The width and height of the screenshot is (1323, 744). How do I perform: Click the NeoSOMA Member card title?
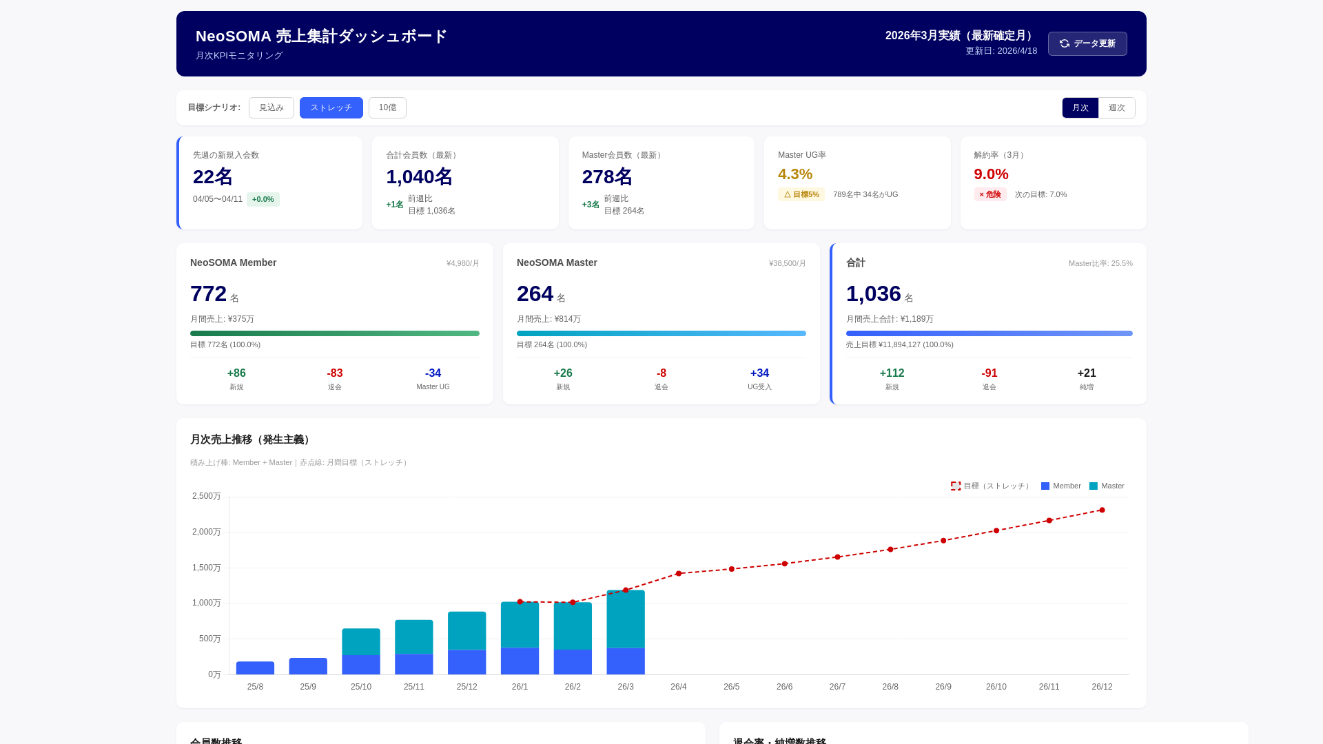tap(233, 262)
